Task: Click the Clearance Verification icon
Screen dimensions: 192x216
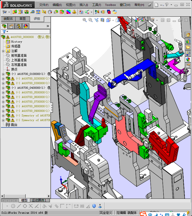Action: (20, 12)
